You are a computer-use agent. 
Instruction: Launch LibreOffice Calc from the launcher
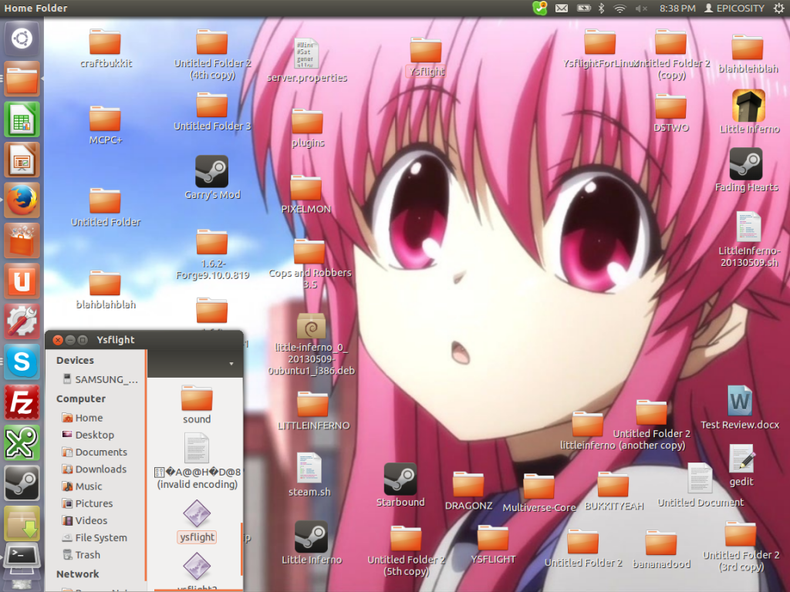click(22, 119)
